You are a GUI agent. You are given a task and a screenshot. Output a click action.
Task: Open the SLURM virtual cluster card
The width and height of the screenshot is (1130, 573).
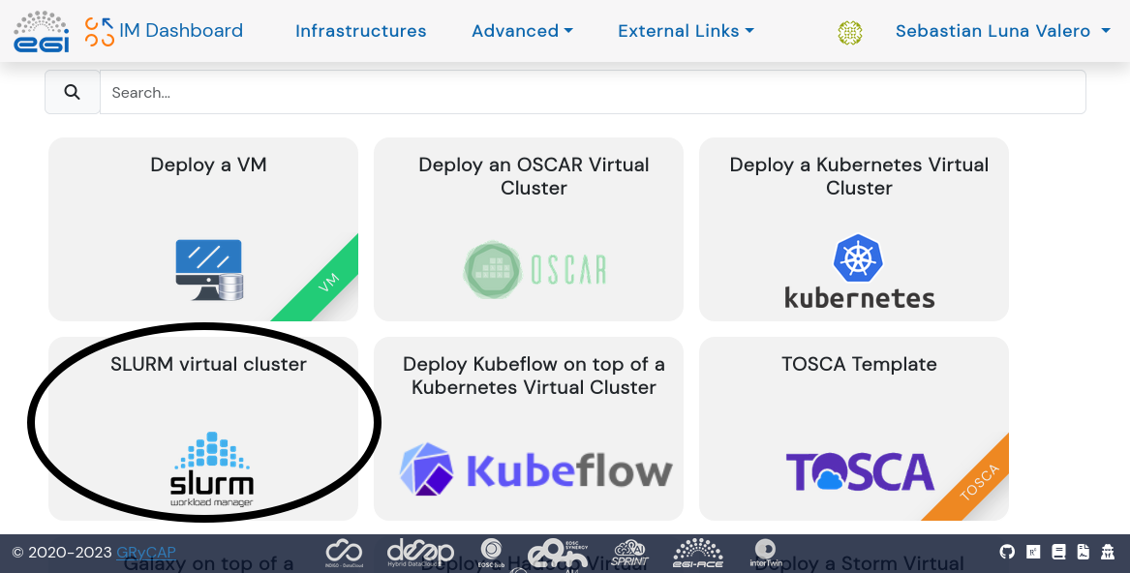pyautogui.click(x=203, y=429)
